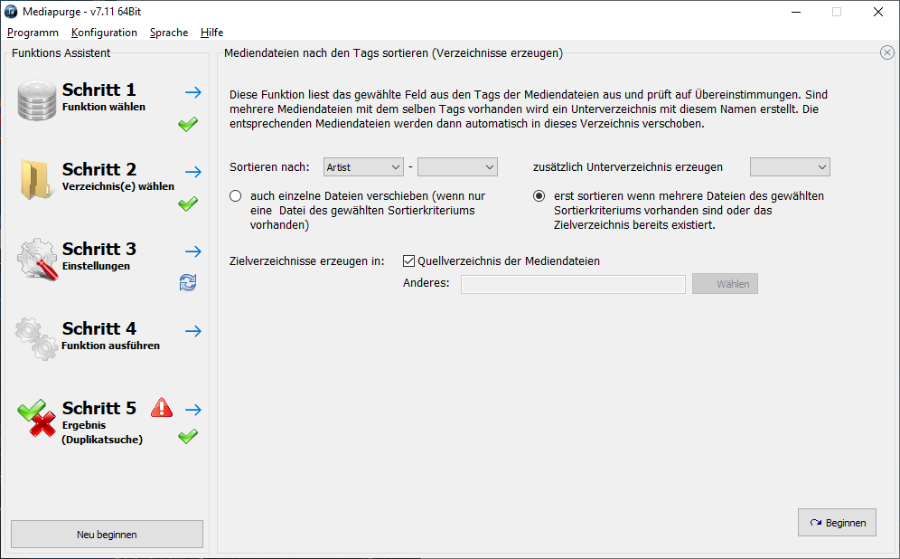Select 'auch einzelne Dateien verschieben' radio option
This screenshot has width=900, height=559.
236,196
